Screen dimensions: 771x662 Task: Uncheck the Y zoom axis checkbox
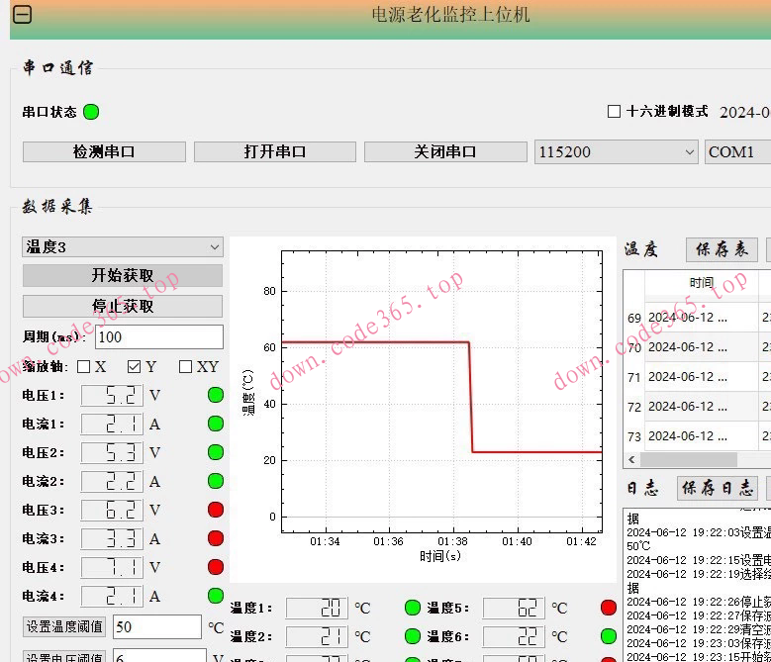134,367
